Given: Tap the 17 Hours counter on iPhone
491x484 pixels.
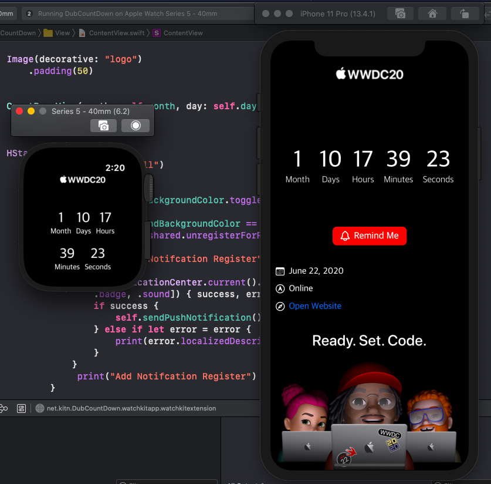Looking at the screenshot, I should pyautogui.click(x=363, y=166).
